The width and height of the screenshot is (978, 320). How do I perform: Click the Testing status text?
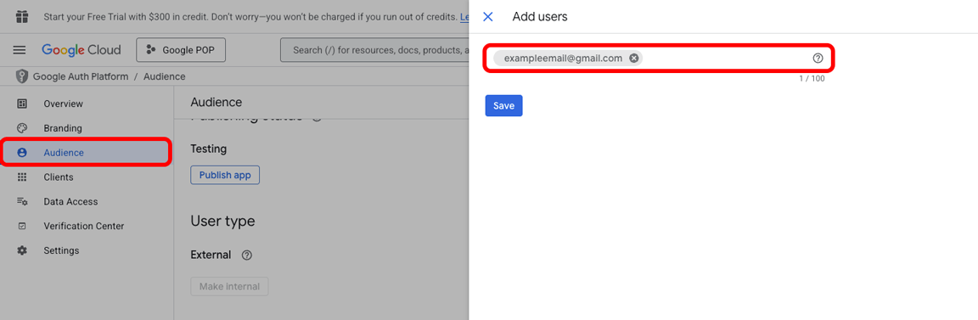[208, 149]
